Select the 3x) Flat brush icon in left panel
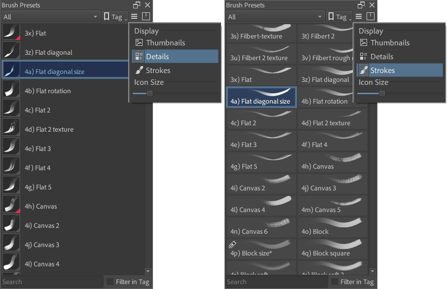The image size is (448, 289). 11,32
